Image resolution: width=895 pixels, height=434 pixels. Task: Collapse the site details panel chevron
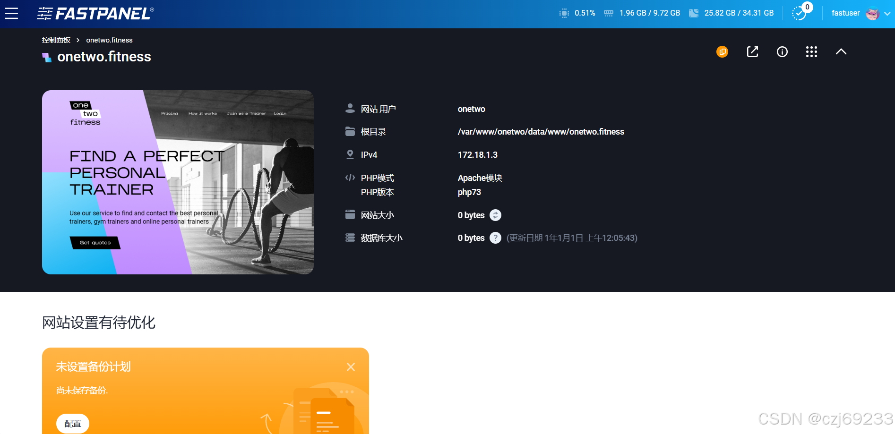click(x=841, y=51)
